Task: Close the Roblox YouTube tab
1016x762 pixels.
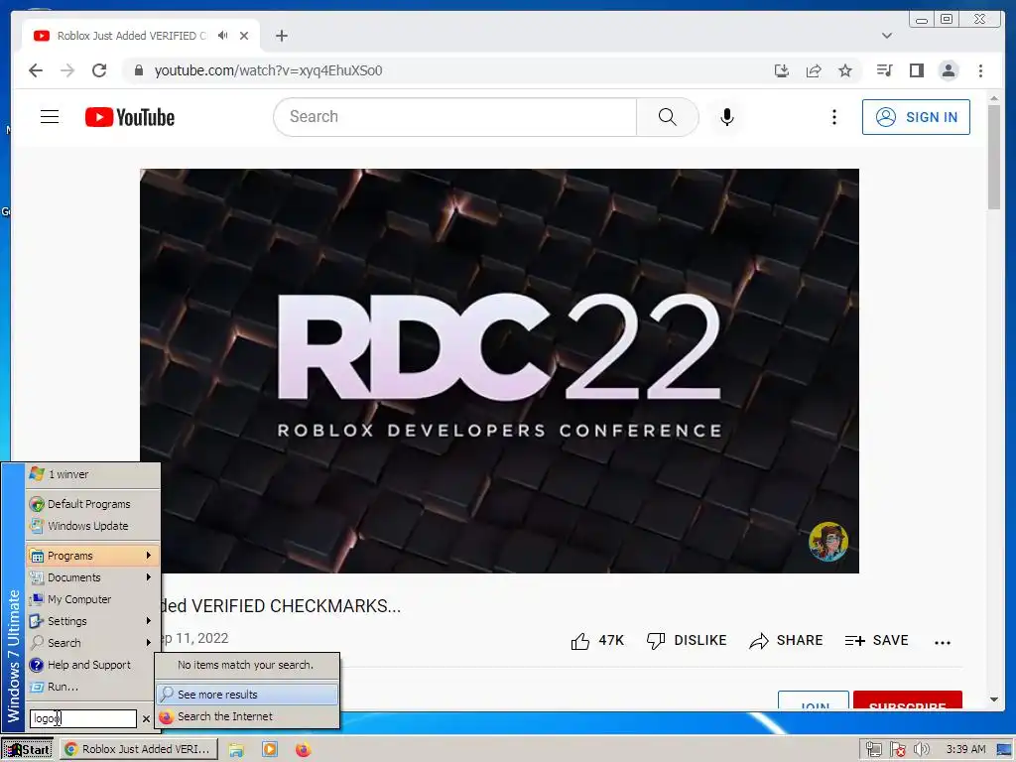Action: pyautogui.click(x=244, y=36)
